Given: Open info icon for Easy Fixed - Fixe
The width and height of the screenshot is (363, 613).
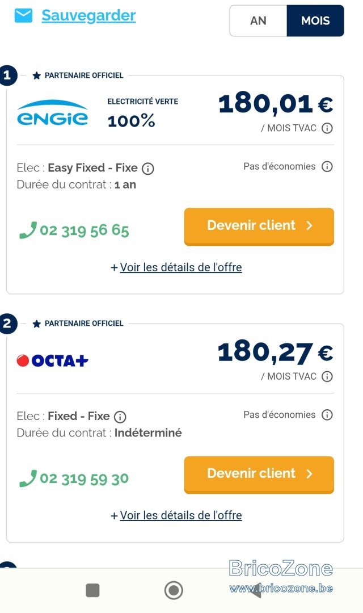Looking at the screenshot, I should point(147,169).
